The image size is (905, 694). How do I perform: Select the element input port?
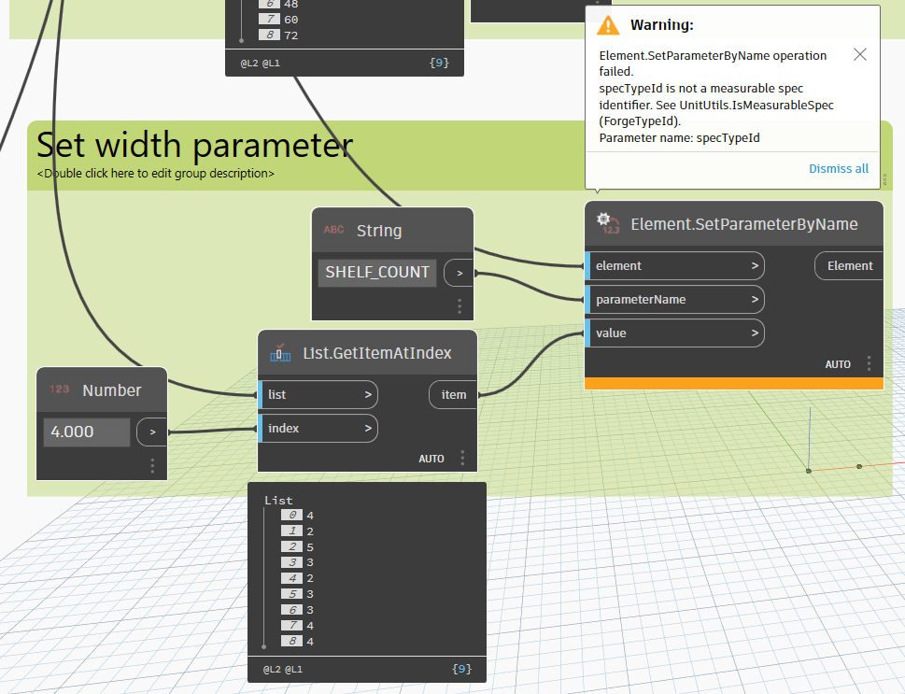674,265
